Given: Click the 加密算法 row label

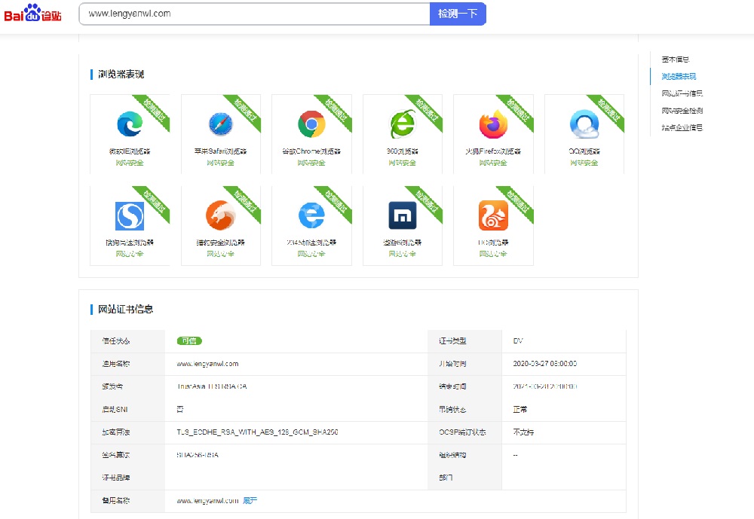Looking at the screenshot, I should 116,432.
